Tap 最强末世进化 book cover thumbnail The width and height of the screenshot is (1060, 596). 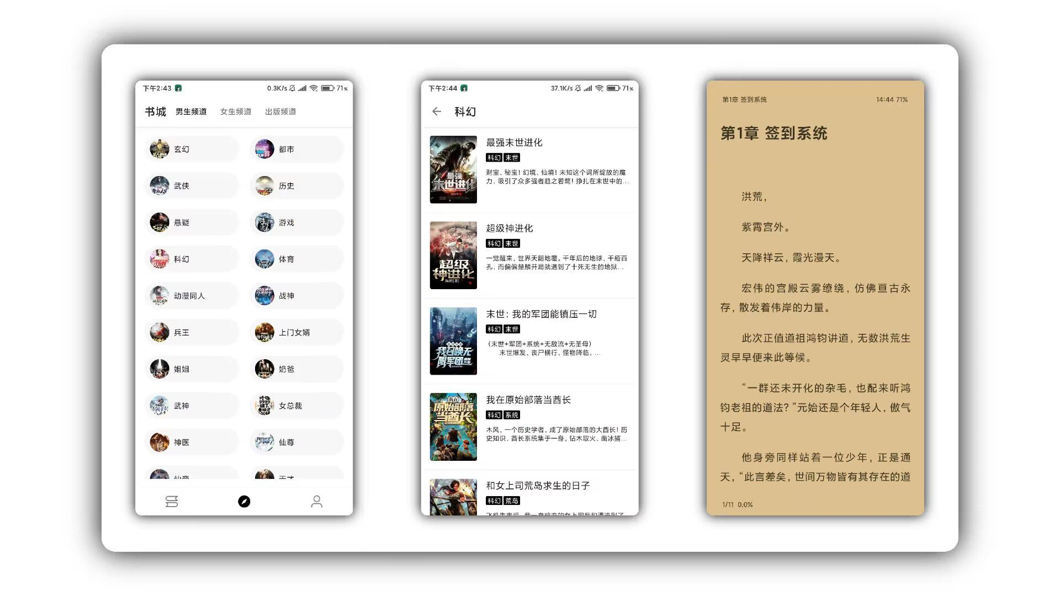453,168
